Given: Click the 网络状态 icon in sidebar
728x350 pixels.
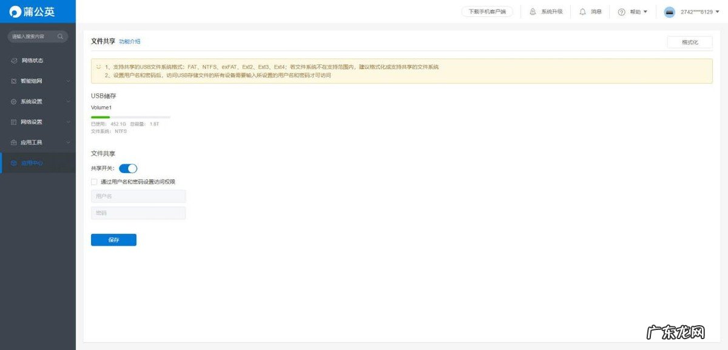Looking at the screenshot, I should (x=14, y=61).
